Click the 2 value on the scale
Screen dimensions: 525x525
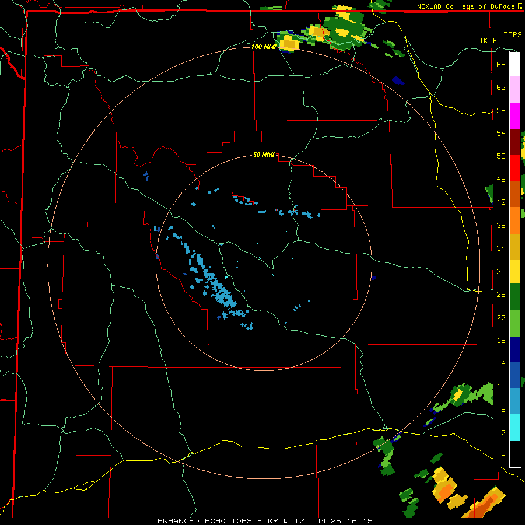coord(503,432)
